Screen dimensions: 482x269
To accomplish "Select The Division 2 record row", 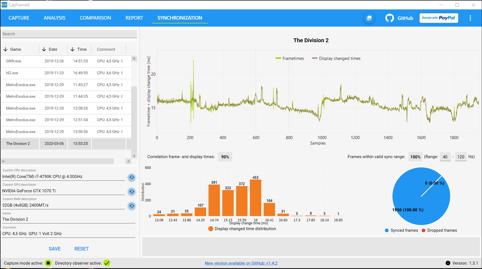I will click(66, 144).
